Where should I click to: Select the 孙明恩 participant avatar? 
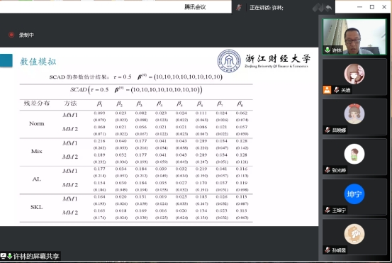coord(354,234)
